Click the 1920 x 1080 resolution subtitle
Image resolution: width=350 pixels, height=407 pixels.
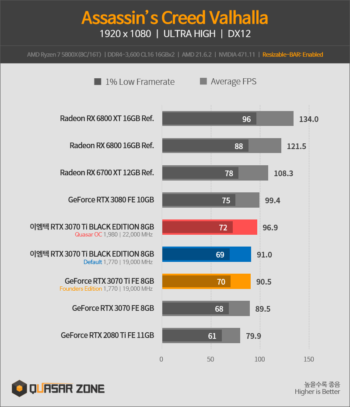[x=125, y=34]
